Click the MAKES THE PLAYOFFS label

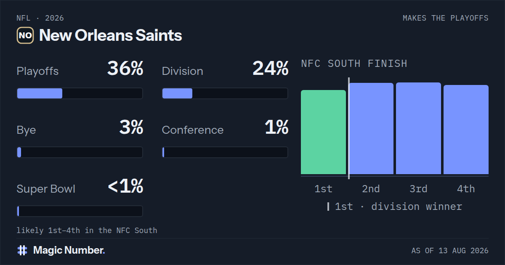[x=446, y=18]
